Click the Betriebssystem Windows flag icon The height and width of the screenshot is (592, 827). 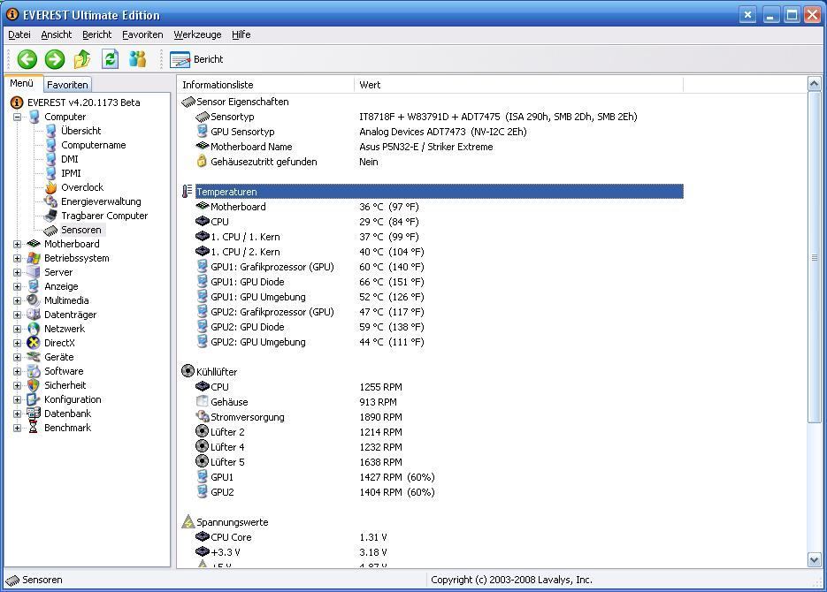(x=34, y=258)
